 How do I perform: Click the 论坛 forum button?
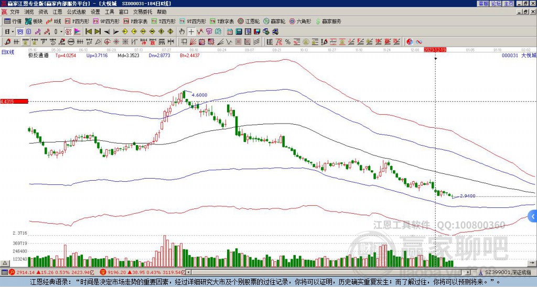[x=496, y=4]
